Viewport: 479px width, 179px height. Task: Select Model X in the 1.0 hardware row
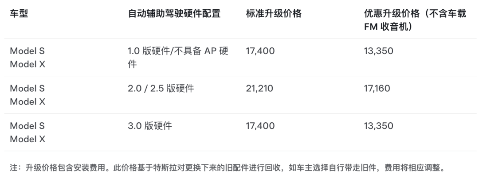point(27,64)
